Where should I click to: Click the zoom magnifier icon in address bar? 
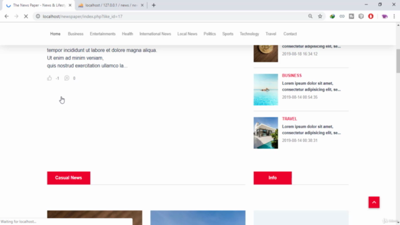(310, 16)
